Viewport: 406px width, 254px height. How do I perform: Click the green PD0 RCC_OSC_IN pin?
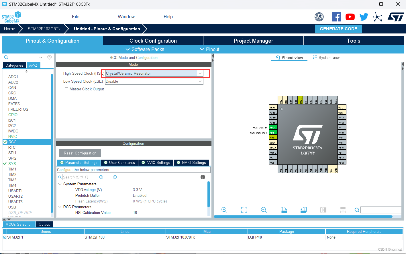click(273, 128)
